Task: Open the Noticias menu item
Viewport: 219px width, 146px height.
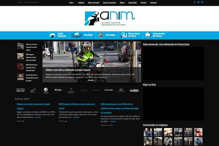Action: (81, 3)
